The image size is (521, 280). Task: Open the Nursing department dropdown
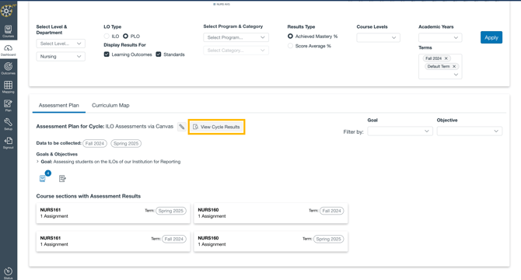61,57
